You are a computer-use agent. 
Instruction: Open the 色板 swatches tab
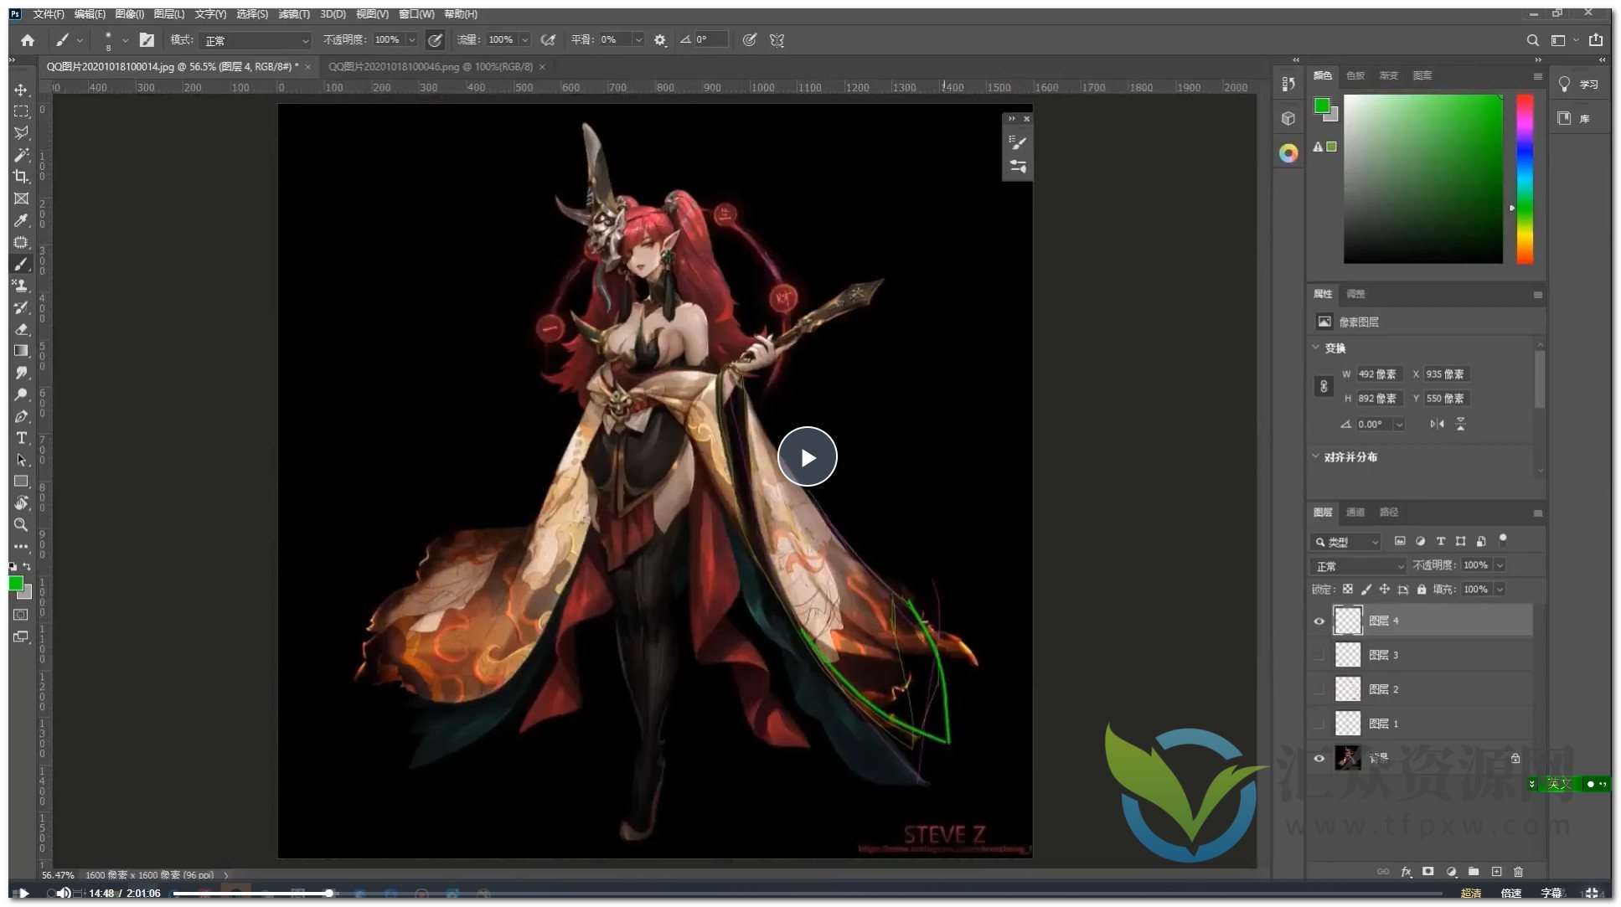tap(1355, 75)
